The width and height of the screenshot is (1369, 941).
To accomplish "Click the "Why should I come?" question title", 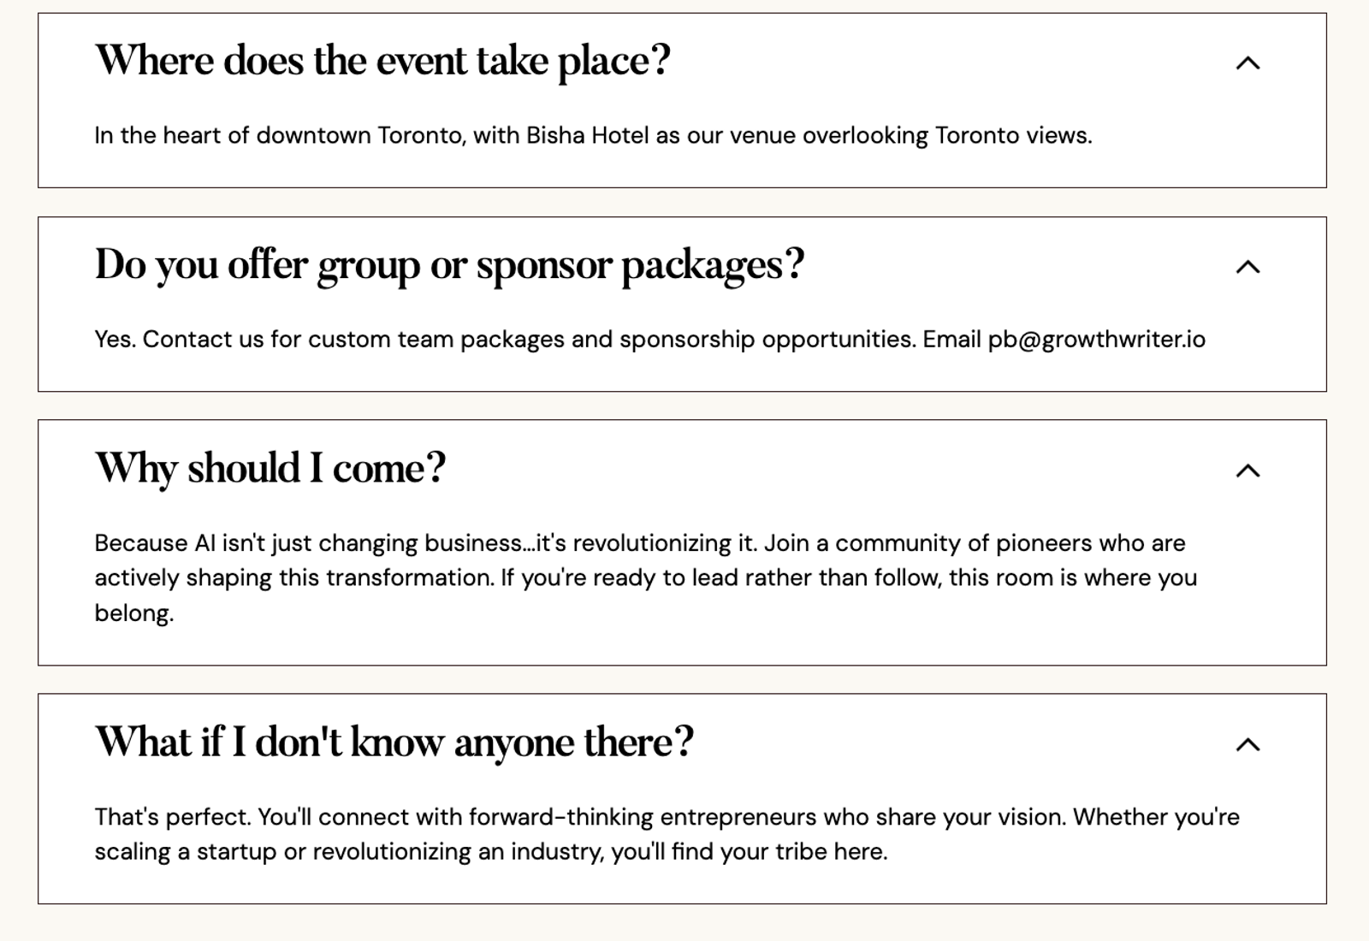I will [x=270, y=469].
